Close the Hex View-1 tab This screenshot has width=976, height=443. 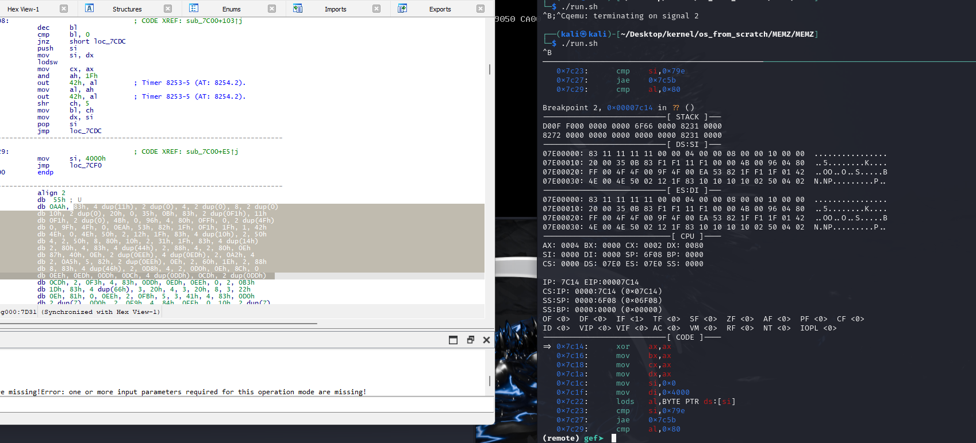coord(64,9)
